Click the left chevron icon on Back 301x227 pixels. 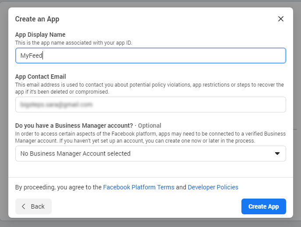(x=24, y=206)
